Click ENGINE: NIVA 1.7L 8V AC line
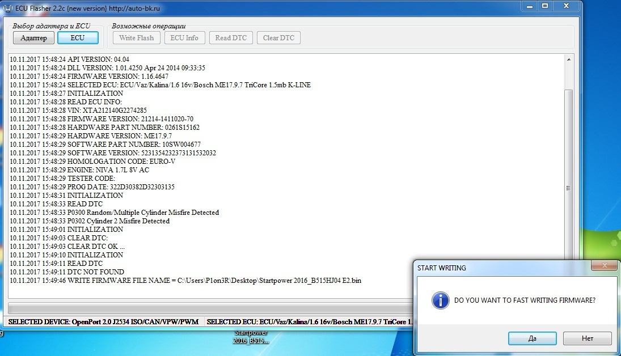The width and height of the screenshot is (621, 356). click(x=79, y=170)
